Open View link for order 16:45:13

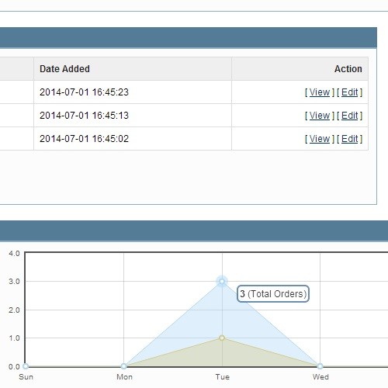click(320, 116)
